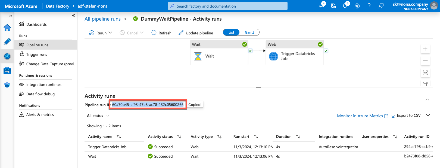This screenshot has width=440, height=168.
Task: Expand the Rerun dropdown
Action: click(x=110, y=33)
